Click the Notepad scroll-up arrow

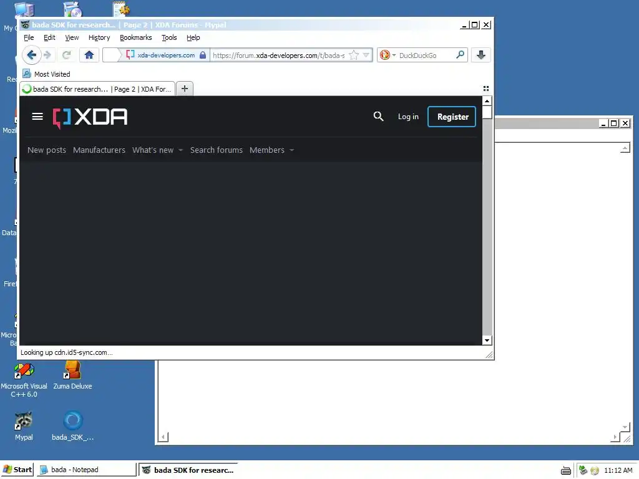click(x=625, y=148)
